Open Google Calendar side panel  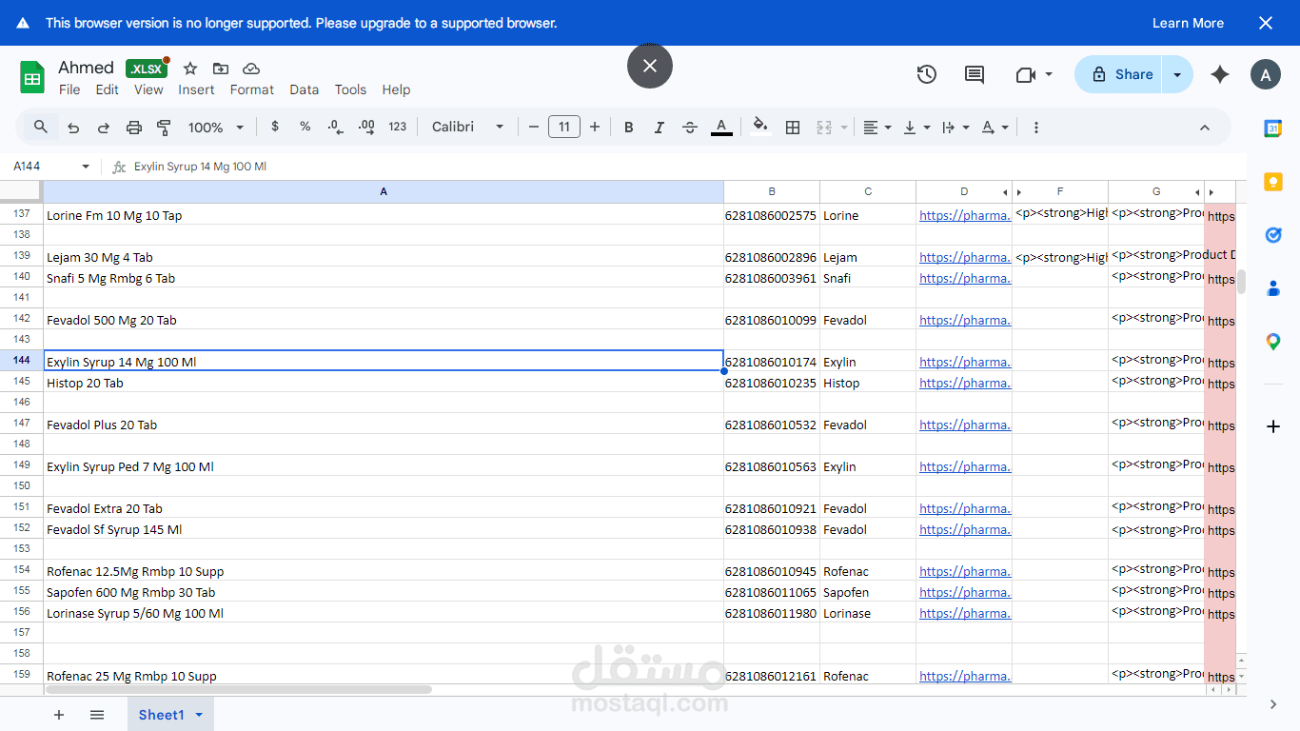click(x=1273, y=128)
